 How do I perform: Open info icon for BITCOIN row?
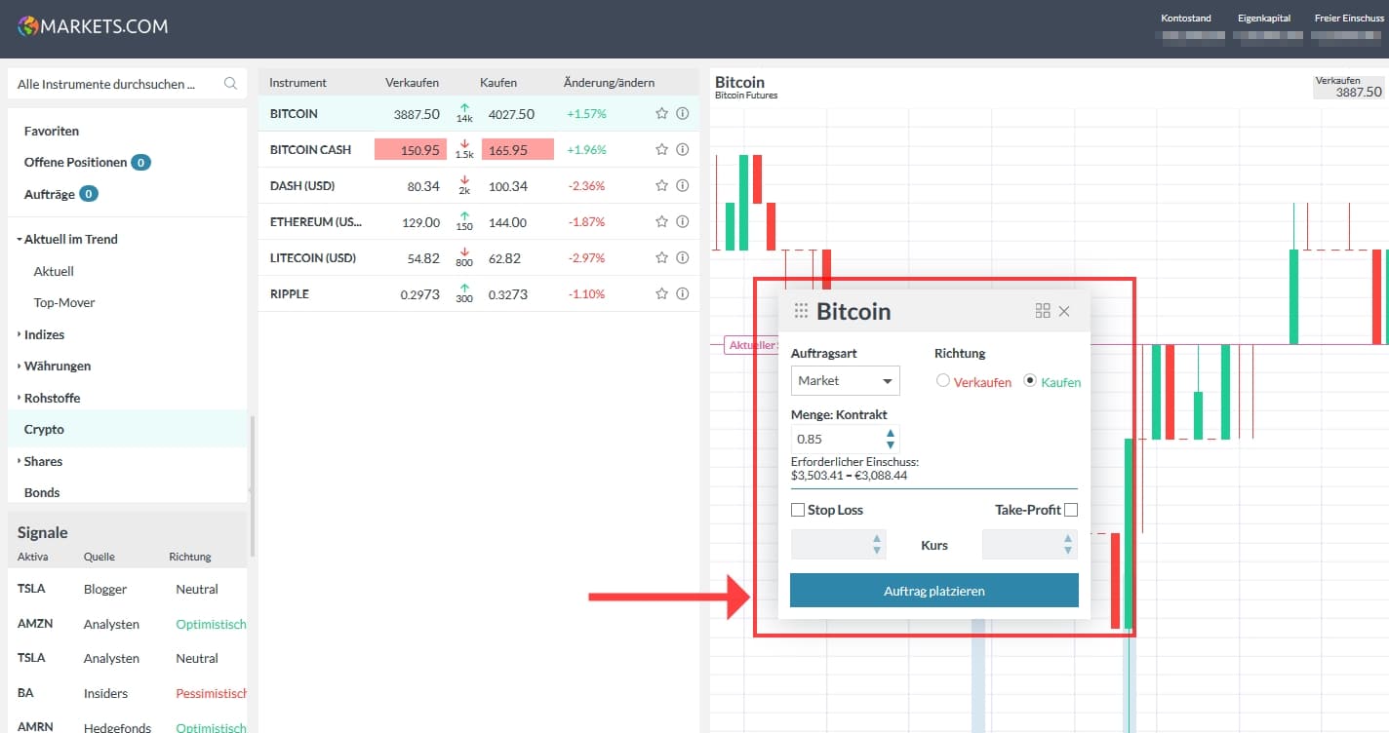tap(683, 114)
